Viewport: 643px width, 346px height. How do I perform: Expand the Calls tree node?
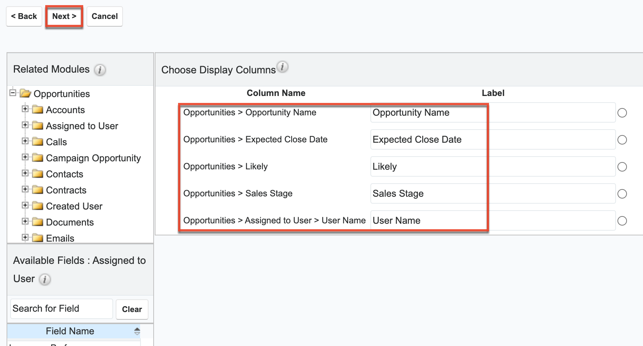coord(25,142)
